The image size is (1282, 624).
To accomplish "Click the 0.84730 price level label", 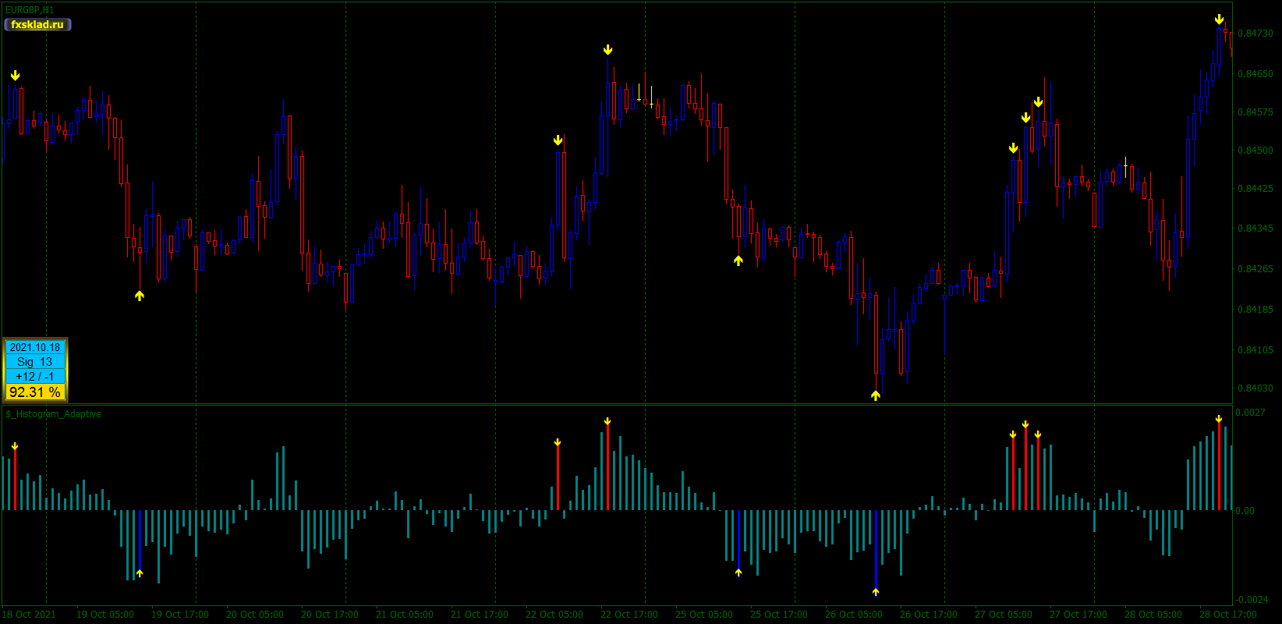I will click(x=1255, y=34).
